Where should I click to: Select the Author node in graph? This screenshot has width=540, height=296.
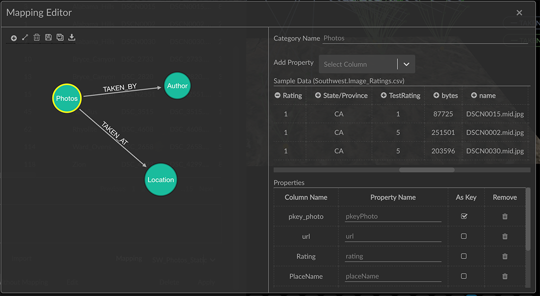click(177, 86)
